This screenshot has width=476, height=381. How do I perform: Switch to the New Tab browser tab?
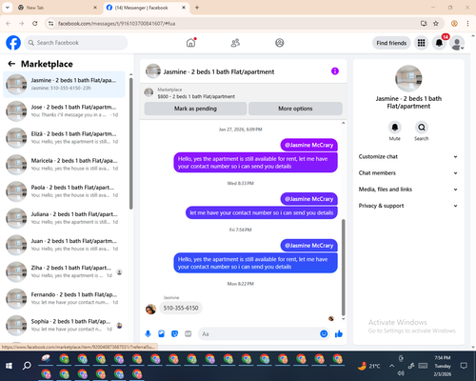(x=57, y=8)
